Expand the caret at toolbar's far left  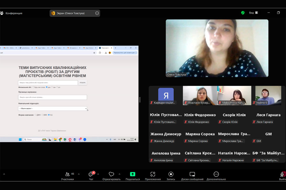(x=4, y=174)
